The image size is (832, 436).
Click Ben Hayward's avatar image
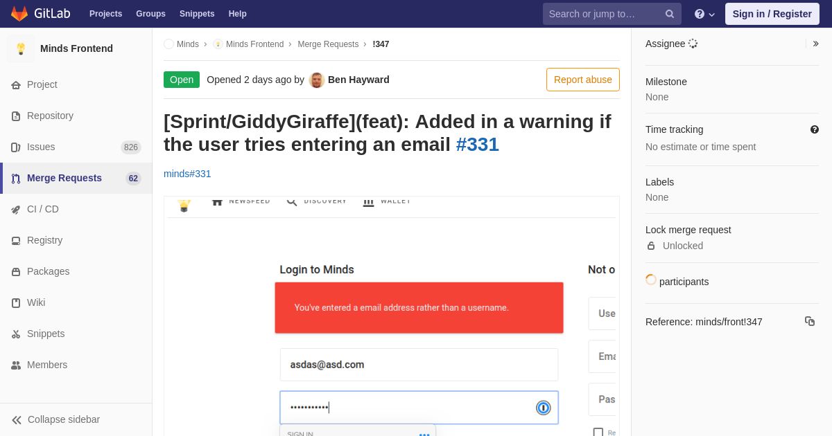click(317, 80)
